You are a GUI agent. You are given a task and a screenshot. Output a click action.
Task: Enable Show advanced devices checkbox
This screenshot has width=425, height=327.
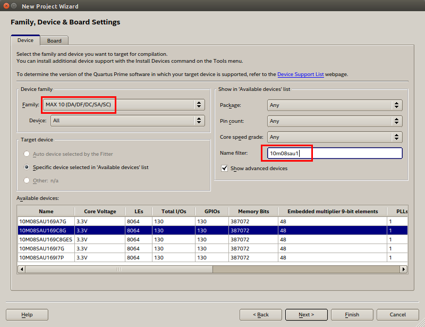(225, 169)
